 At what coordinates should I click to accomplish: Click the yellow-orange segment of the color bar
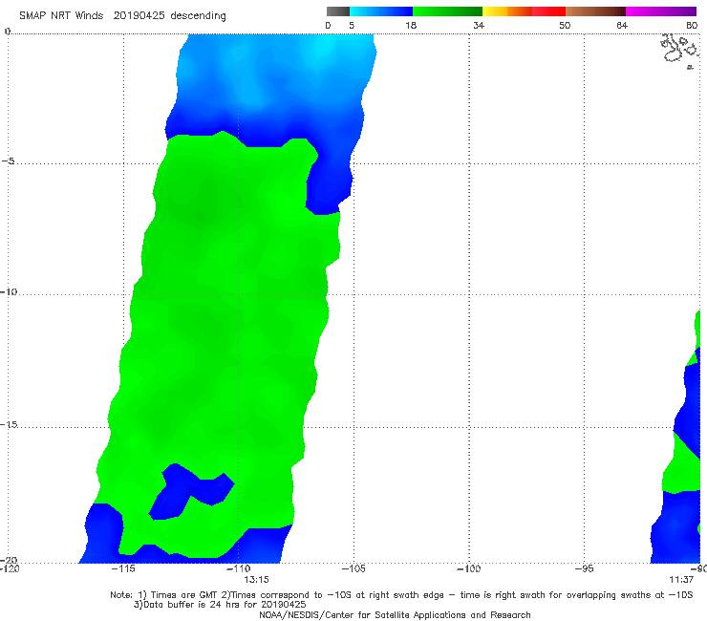click(507, 11)
